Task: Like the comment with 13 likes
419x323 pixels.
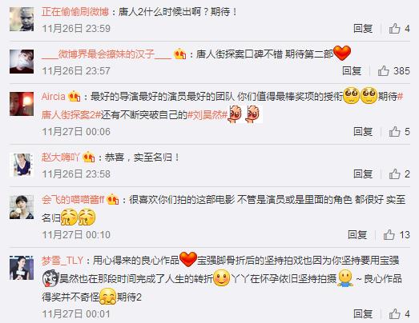Action: coord(389,235)
